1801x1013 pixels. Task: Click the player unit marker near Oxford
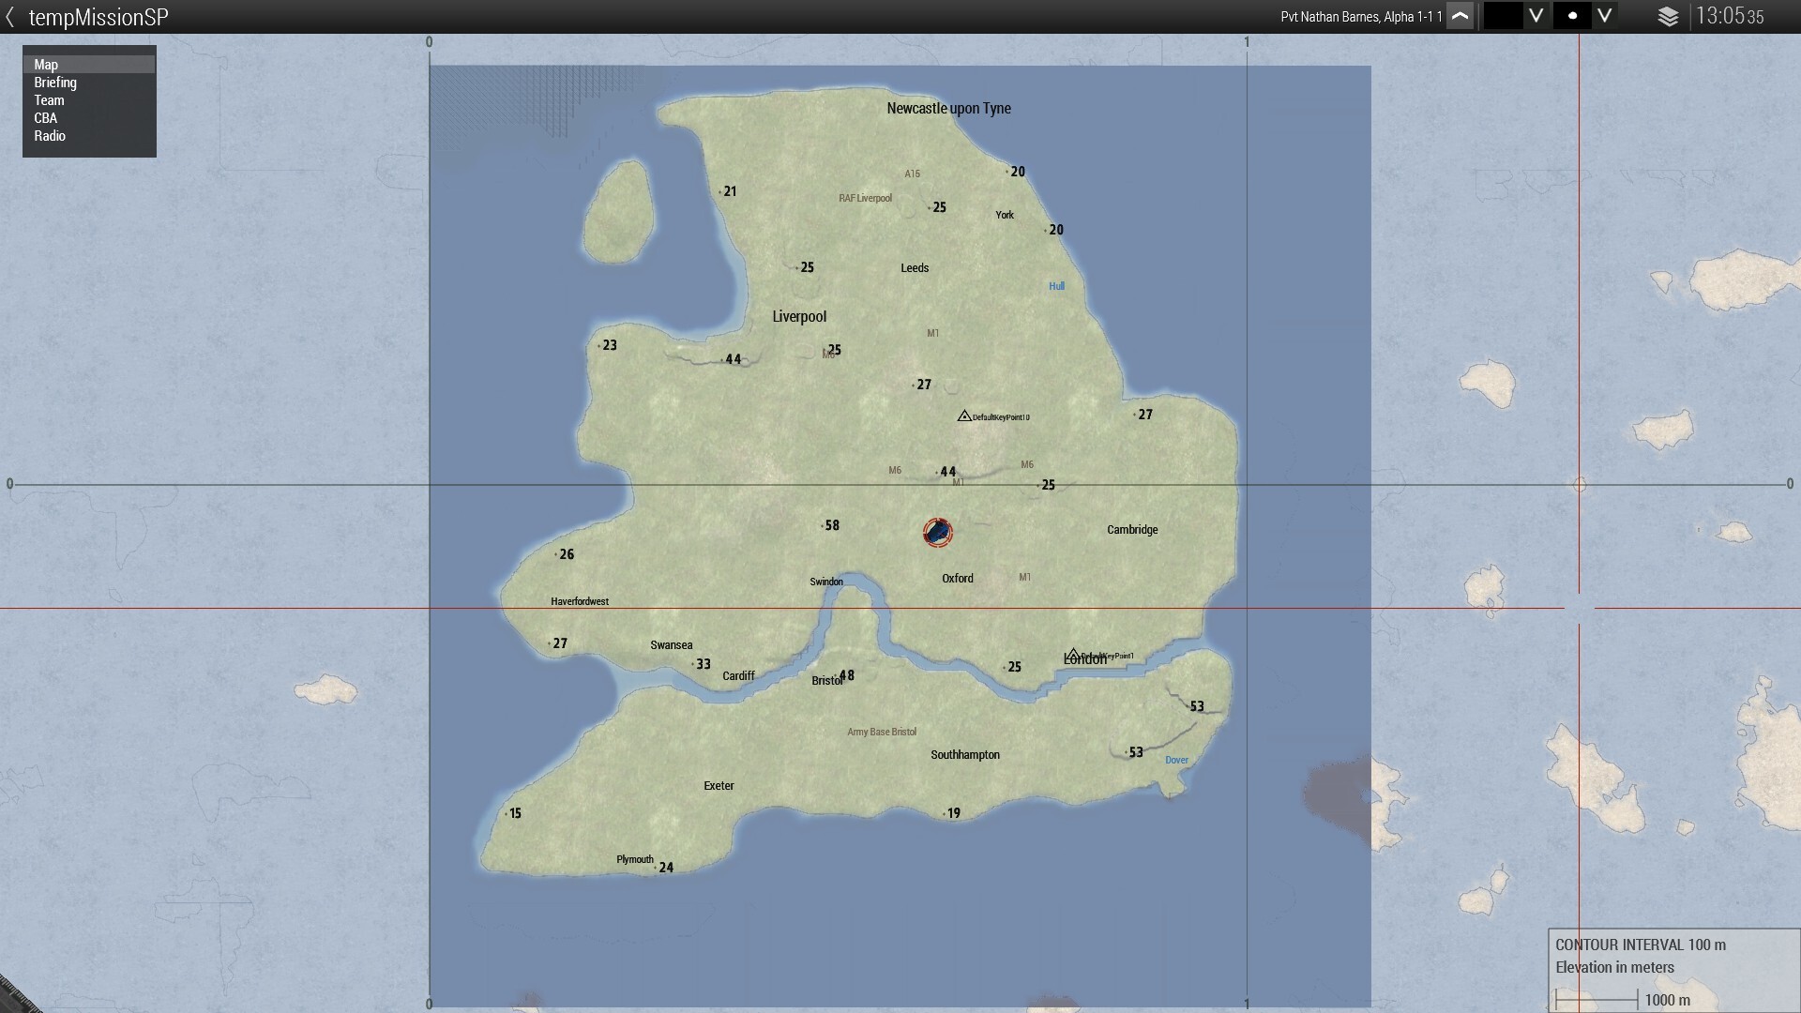937,533
